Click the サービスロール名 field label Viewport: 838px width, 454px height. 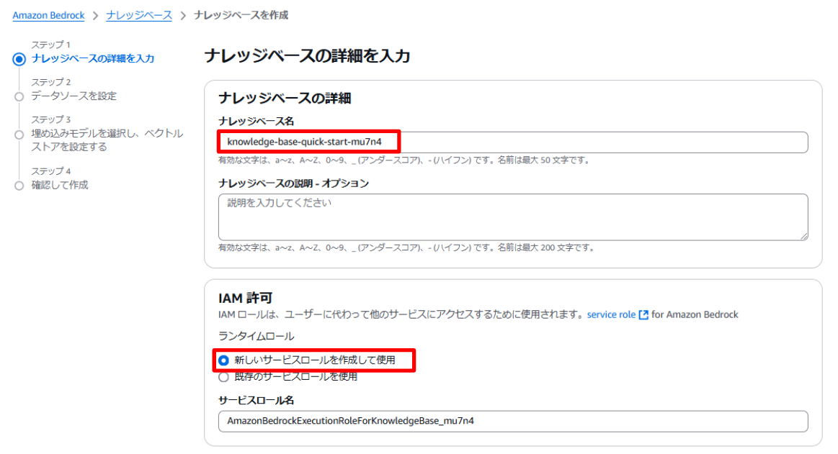(x=256, y=400)
